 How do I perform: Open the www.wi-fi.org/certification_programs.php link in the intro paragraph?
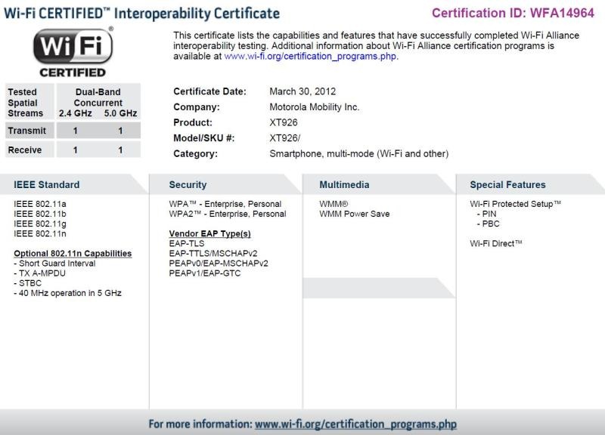click(310, 56)
